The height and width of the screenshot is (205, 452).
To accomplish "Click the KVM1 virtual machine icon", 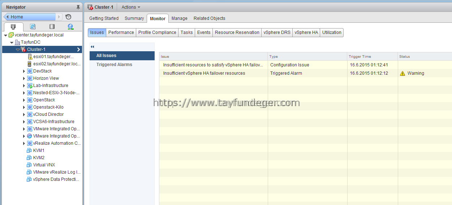I will click(29, 151).
